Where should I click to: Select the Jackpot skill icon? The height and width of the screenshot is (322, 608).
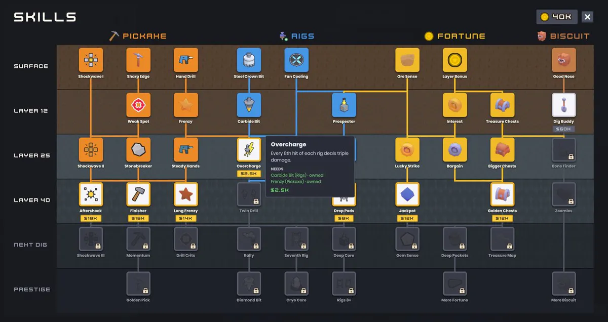pos(407,194)
